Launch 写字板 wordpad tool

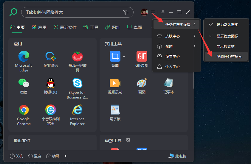[115, 110]
